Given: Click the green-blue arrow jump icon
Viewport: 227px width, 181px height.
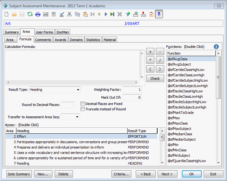Looking at the screenshot, I should 128,14.
